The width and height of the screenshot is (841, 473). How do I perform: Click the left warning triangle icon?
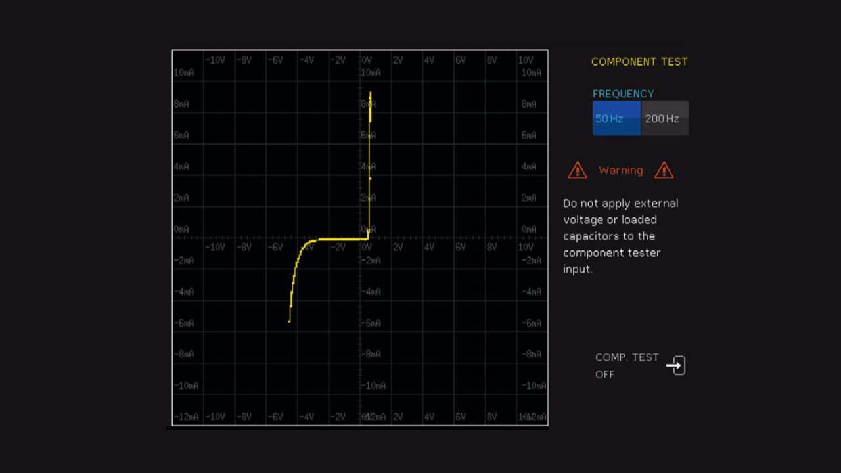577,170
